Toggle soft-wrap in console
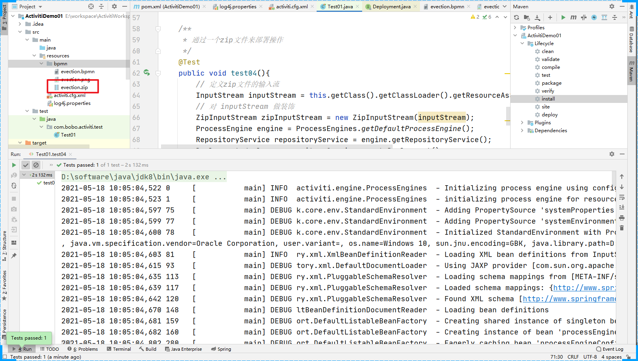This screenshot has height=361, width=638. (x=622, y=197)
